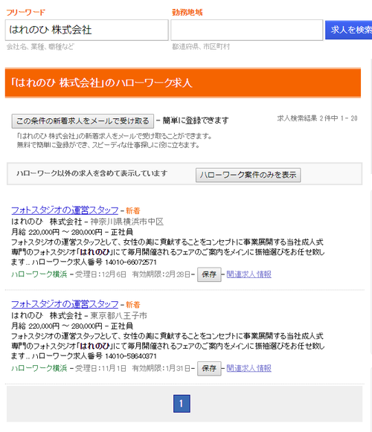Screen dimensions: 372x432
Task: Click ハローワーク横浜 text in 11月1日 listing
Action: click(39, 368)
